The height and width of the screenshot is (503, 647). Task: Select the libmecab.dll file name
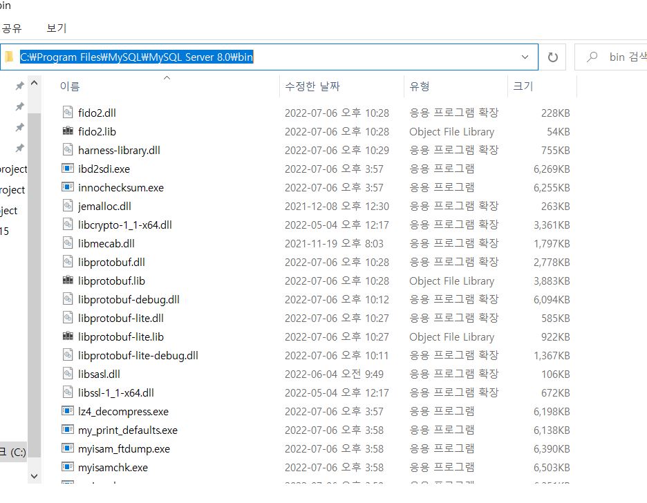tap(106, 243)
